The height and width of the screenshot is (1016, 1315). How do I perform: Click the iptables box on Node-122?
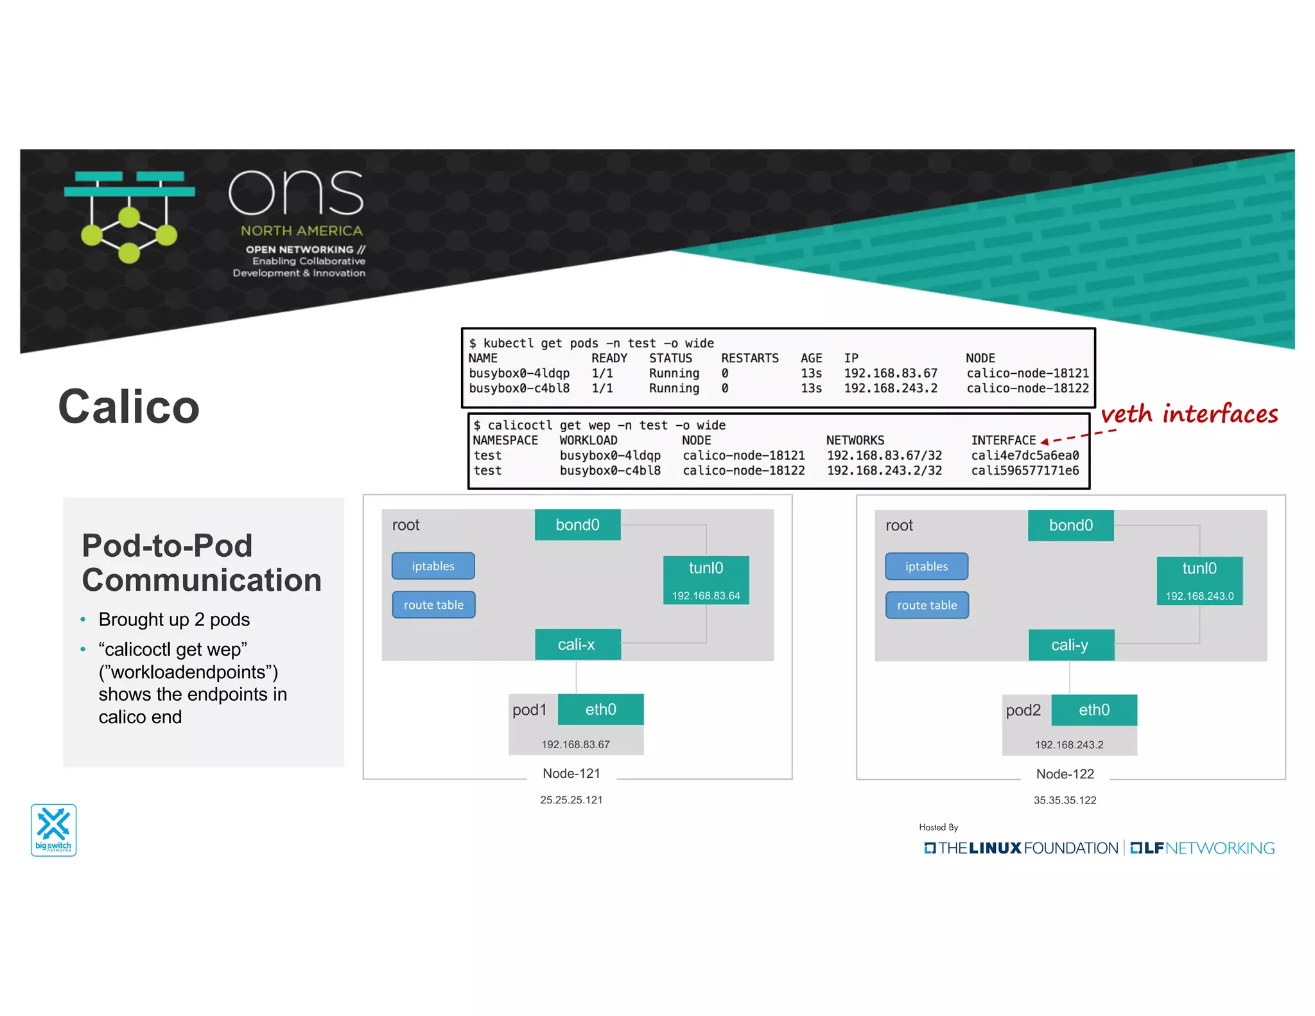(x=927, y=566)
